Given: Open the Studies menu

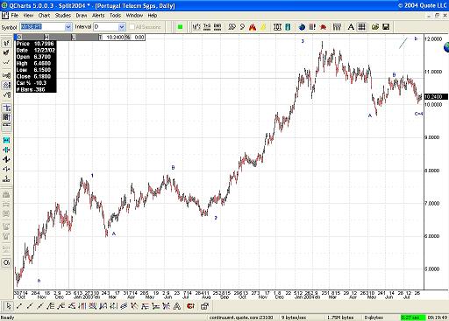Looking at the screenshot, I should coord(63,16).
